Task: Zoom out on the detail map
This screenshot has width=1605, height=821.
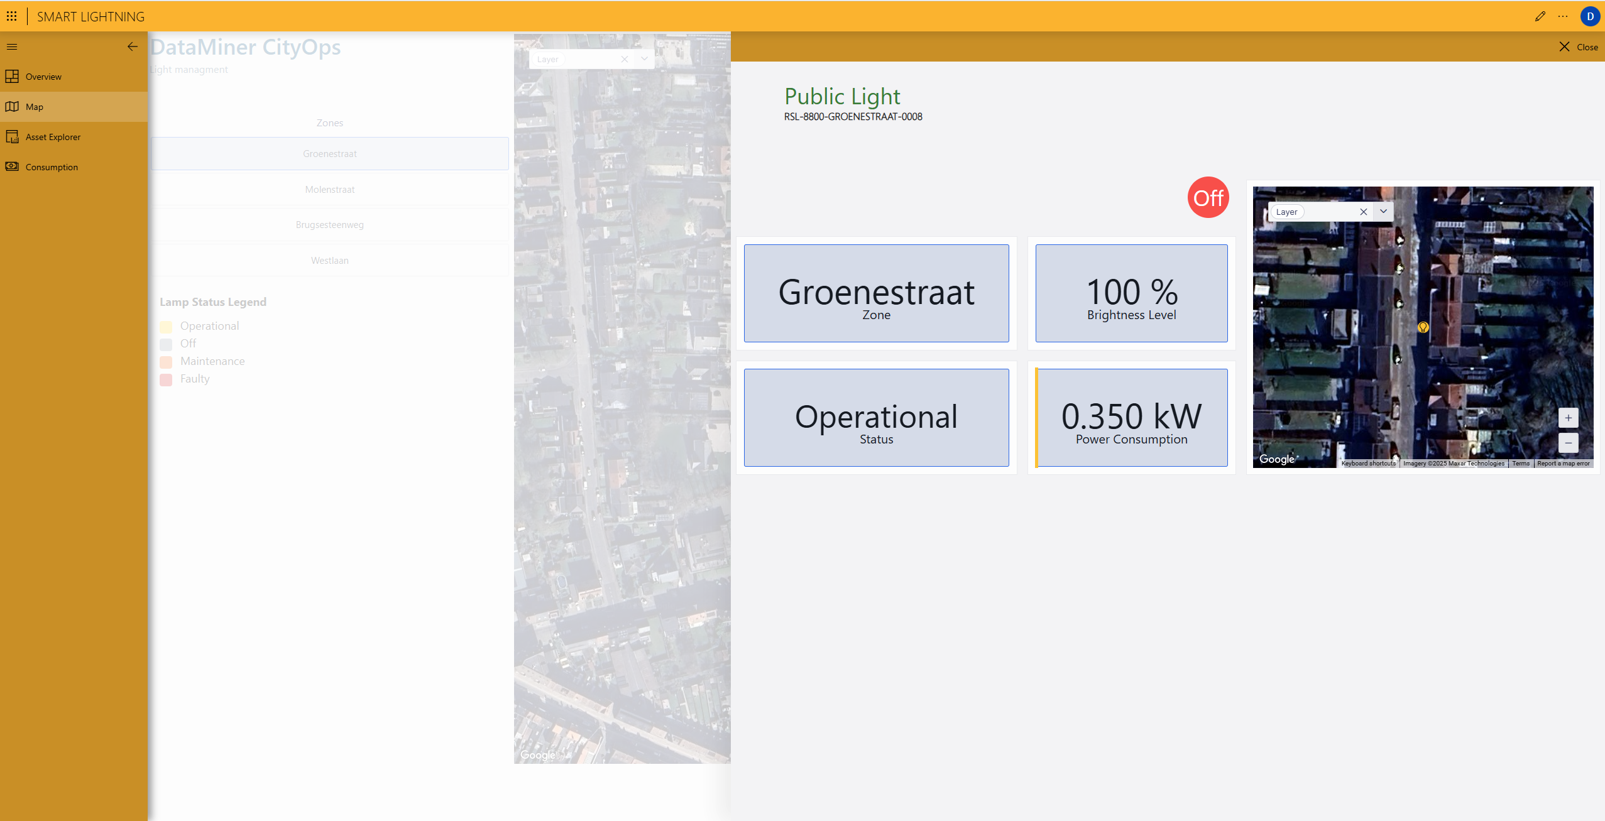Action: tap(1568, 443)
